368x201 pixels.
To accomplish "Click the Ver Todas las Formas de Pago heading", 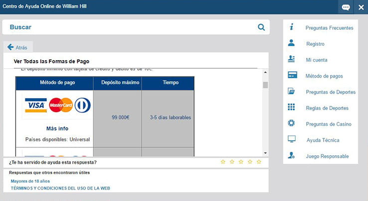I will coord(51,61).
